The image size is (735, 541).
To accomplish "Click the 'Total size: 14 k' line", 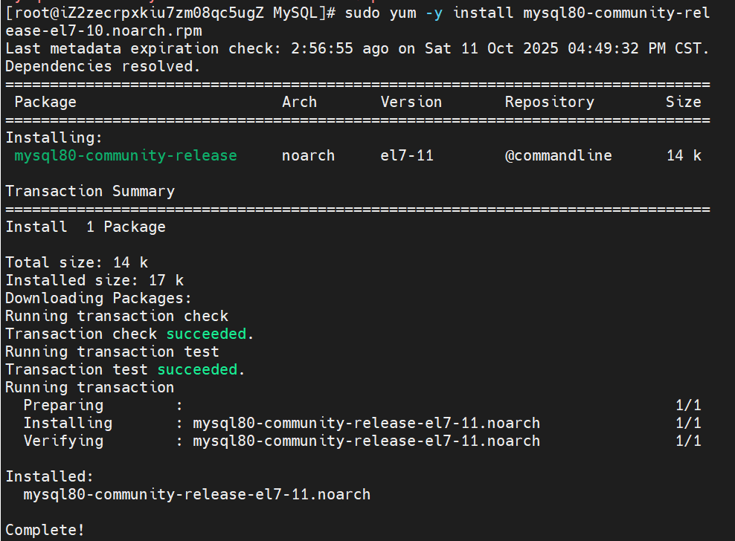I will click(77, 262).
